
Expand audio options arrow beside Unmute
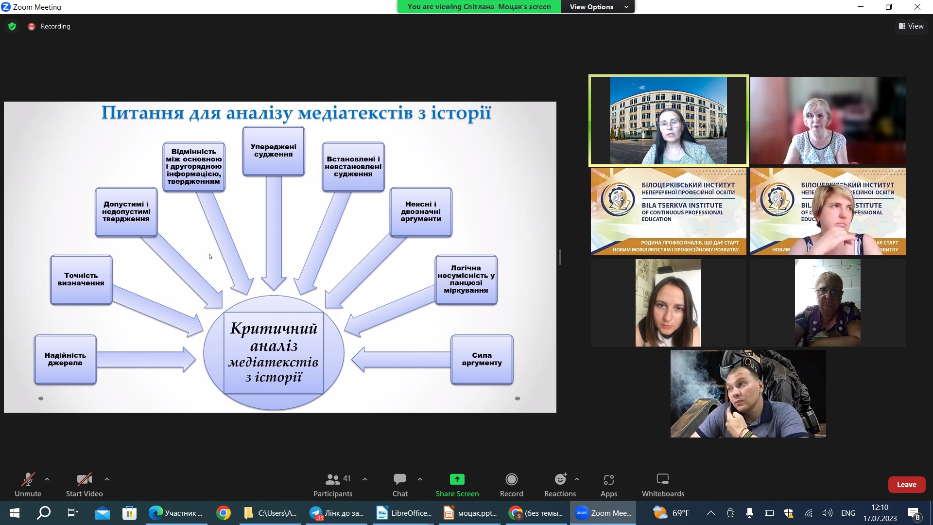[47, 479]
